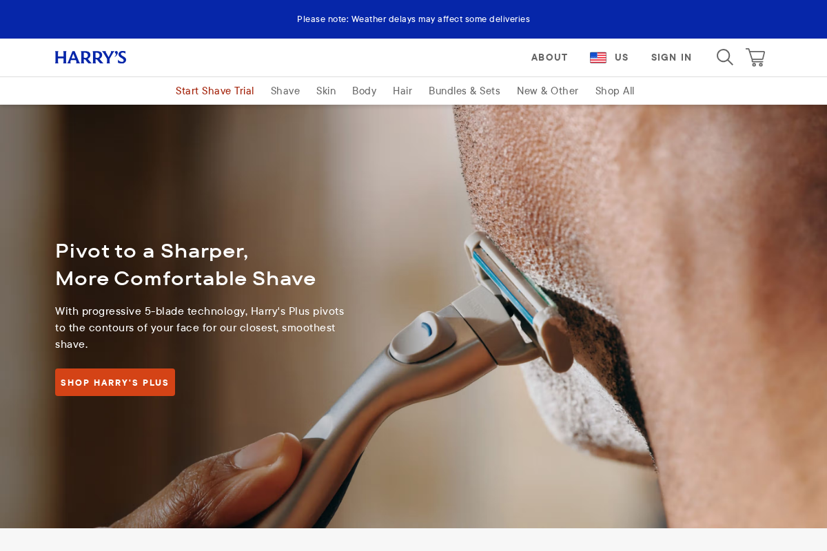The height and width of the screenshot is (551, 827).
Task: Expand the Shave navigation menu
Action: 285,91
